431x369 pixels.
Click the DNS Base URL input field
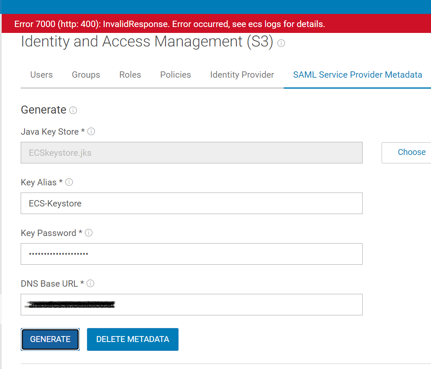pos(191,304)
